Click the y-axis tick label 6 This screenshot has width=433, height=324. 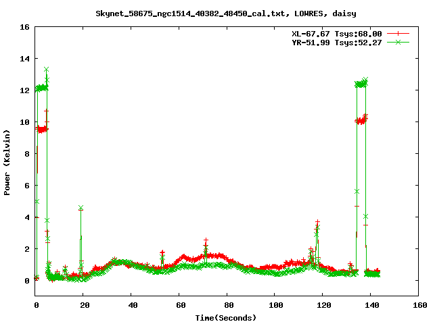pos(27,186)
